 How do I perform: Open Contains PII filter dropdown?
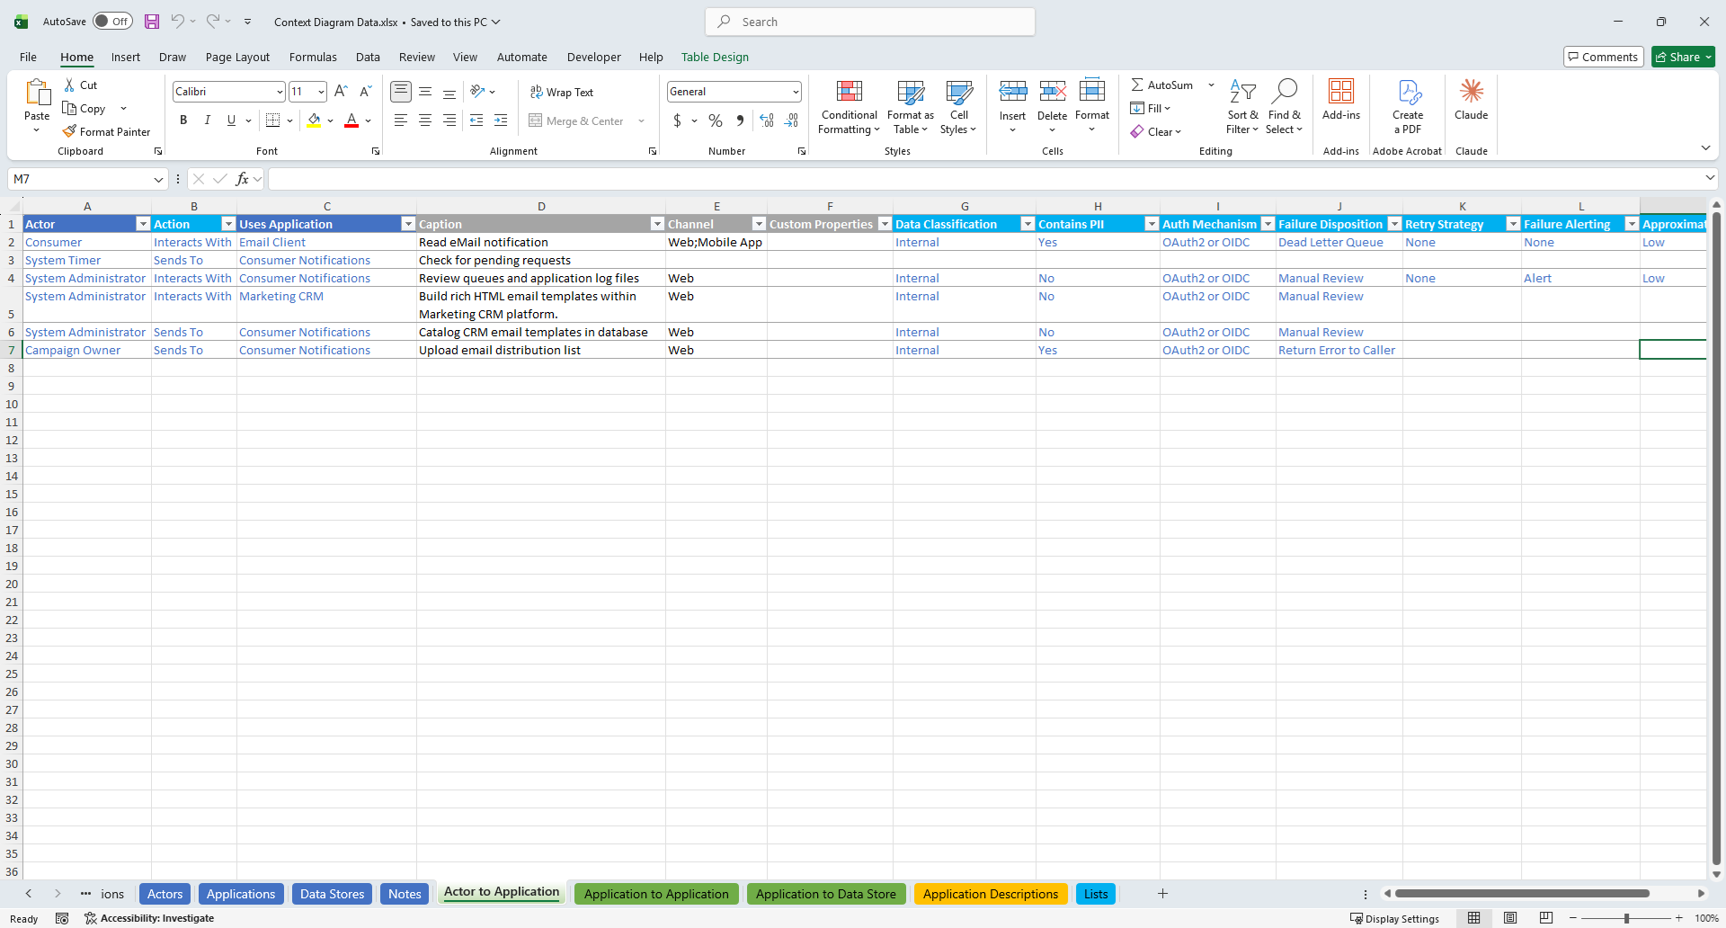[x=1152, y=224]
